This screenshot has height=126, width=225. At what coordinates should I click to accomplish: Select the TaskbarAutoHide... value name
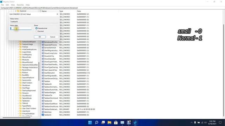click(51, 90)
